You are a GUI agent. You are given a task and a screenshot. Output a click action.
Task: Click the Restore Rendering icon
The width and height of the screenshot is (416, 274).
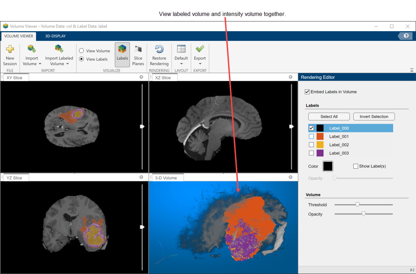click(x=159, y=49)
